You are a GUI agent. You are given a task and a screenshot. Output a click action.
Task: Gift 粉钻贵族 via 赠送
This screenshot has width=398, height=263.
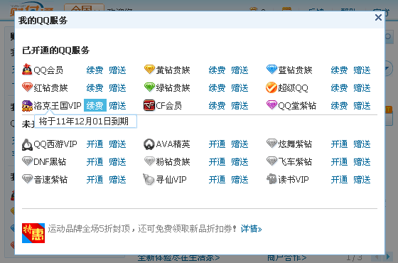[240, 162]
